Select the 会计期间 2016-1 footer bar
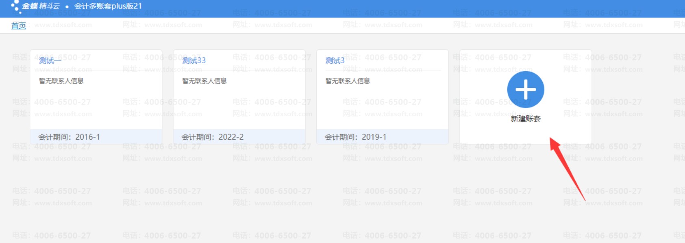This screenshot has width=685, height=243. click(x=96, y=137)
